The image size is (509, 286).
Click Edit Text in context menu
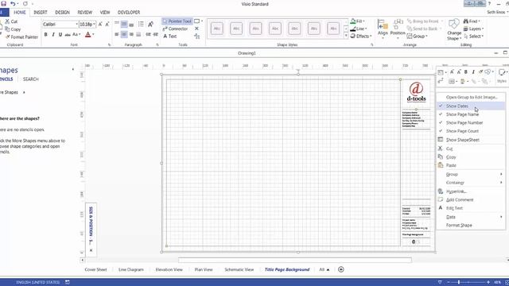470,208
